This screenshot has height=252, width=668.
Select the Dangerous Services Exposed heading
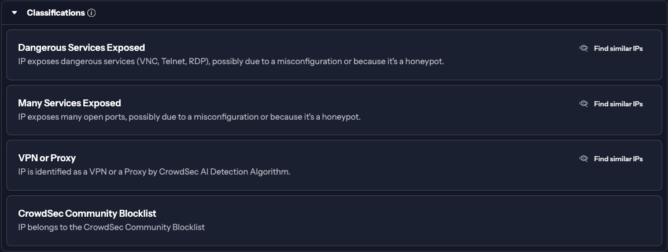(82, 47)
